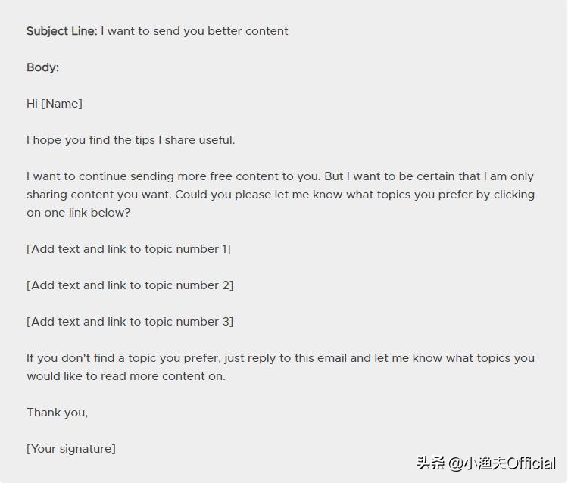The image size is (568, 483).
Task: Click the "Hi" greeting word
Action: pyautogui.click(x=32, y=104)
